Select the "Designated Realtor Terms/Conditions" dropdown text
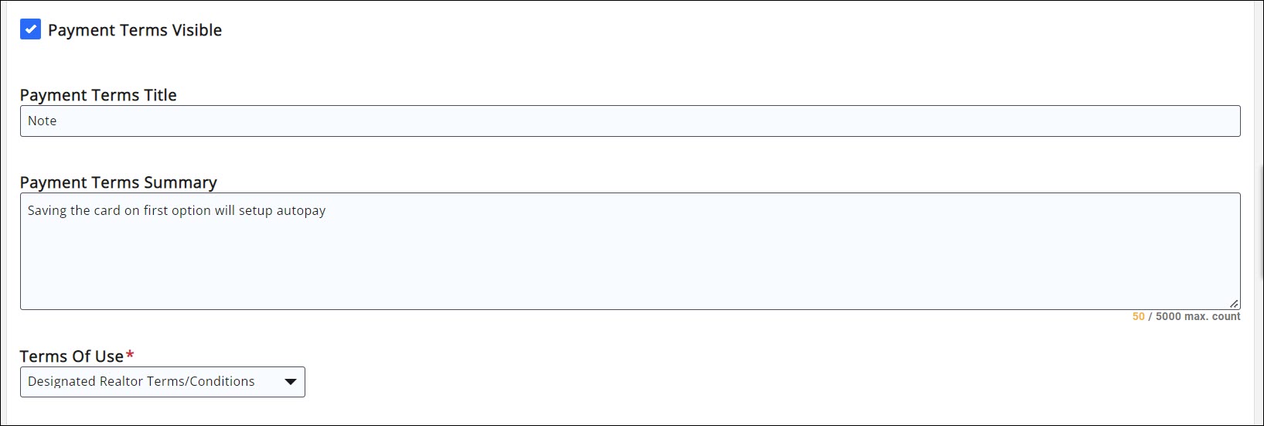This screenshot has width=1264, height=426. point(141,382)
